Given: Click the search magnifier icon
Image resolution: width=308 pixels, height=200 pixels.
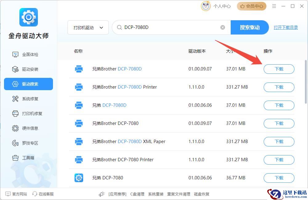Looking at the screenshot, I should point(119,27).
